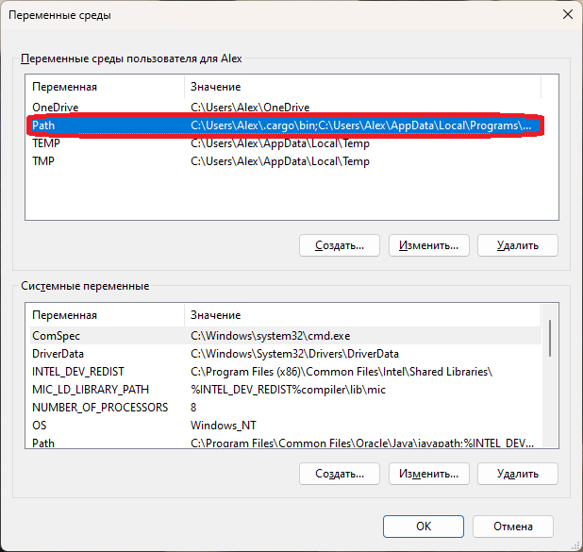Click system variables Удалить button
The width and height of the screenshot is (583, 552).
click(518, 474)
